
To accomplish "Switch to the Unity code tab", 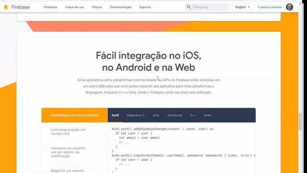I will [x=208, y=115].
